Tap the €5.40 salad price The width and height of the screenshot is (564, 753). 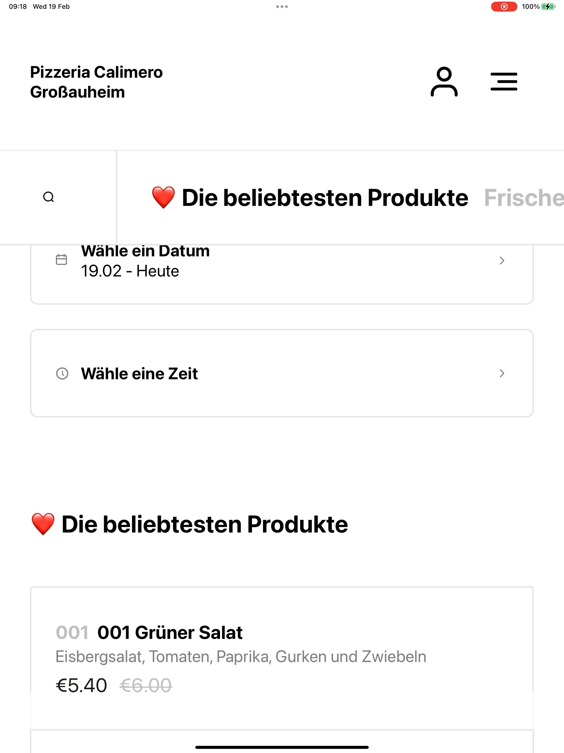coord(81,685)
